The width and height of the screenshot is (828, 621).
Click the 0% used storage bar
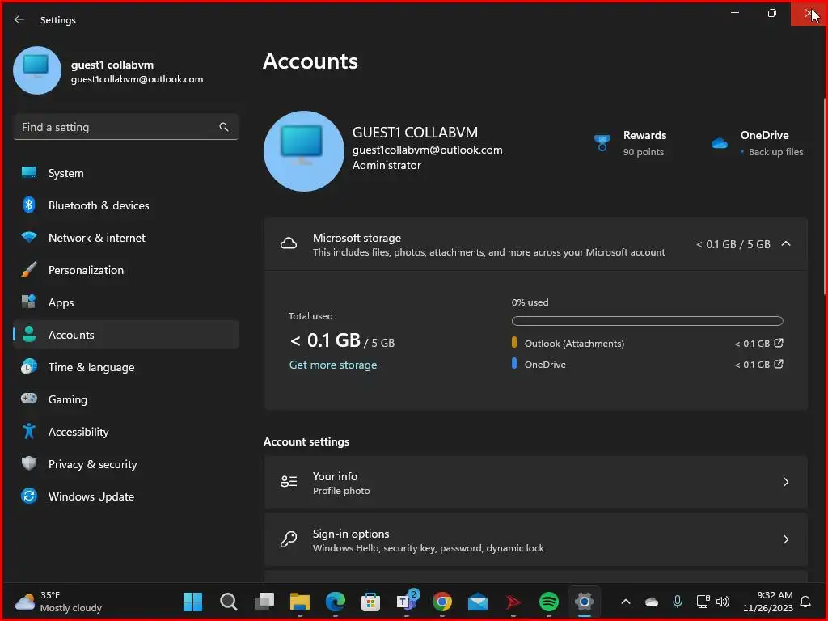647,320
